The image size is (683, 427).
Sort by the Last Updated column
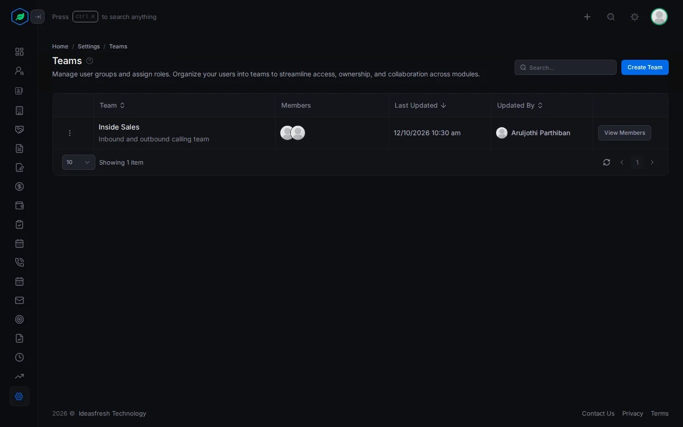(x=420, y=105)
